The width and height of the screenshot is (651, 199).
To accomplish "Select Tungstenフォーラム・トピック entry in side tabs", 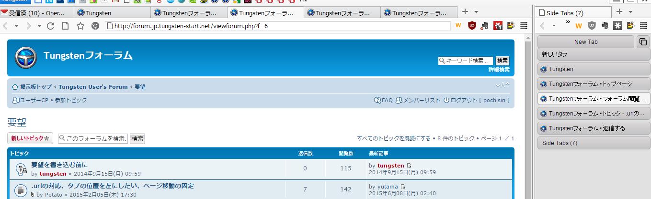I will [x=594, y=114].
